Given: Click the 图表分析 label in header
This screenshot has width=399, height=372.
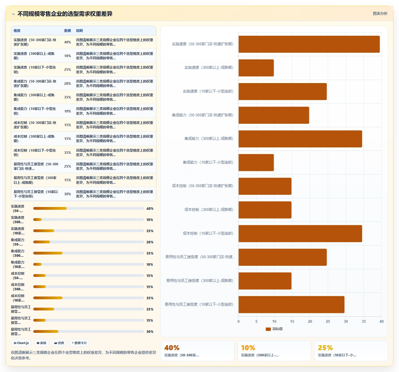Looking at the screenshot, I should click(380, 13).
